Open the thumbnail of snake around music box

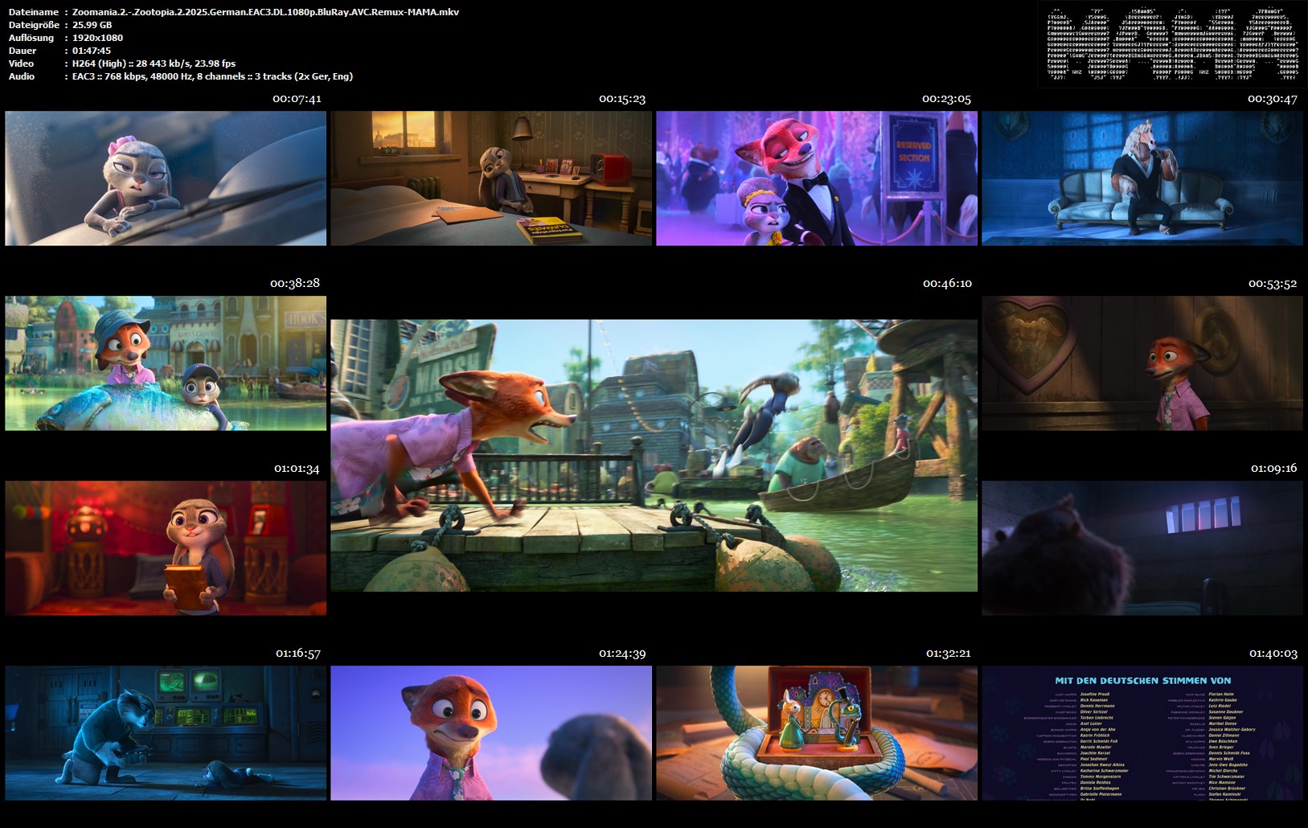[x=817, y=733]
